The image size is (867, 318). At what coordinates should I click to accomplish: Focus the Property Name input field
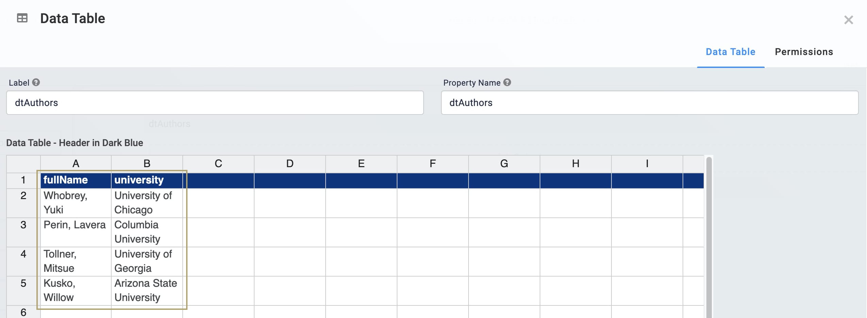(650, 103)
